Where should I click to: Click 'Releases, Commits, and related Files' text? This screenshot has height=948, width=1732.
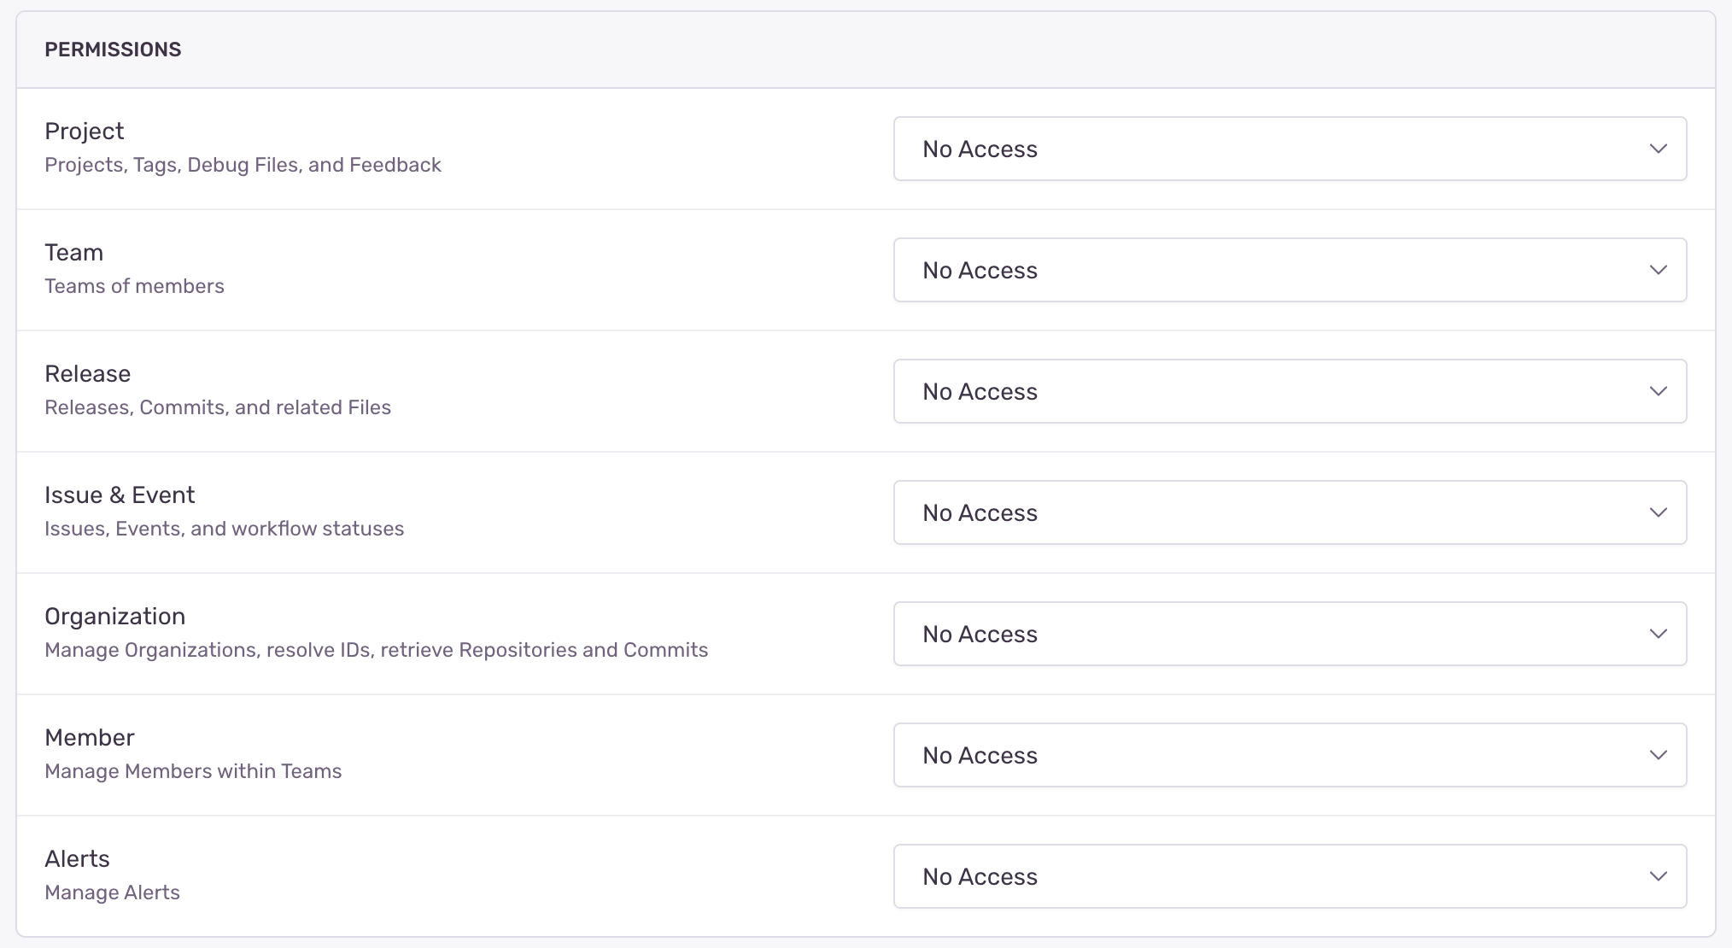tap(217, 407)
